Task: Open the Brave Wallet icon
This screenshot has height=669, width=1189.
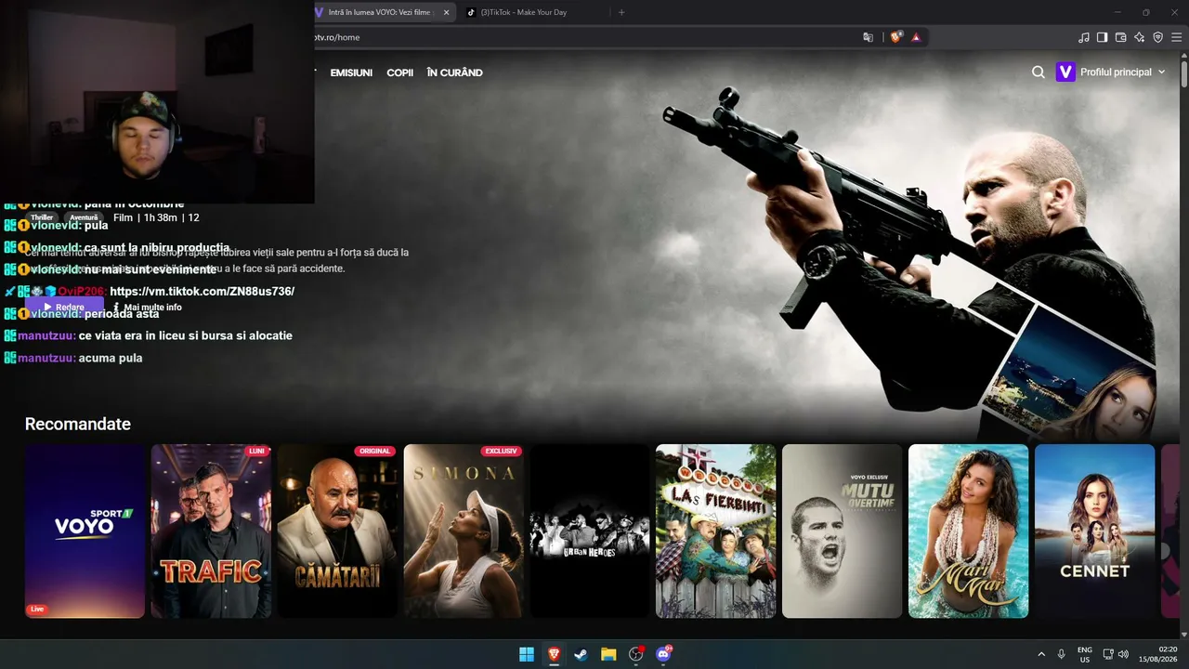Action: 1120,37
